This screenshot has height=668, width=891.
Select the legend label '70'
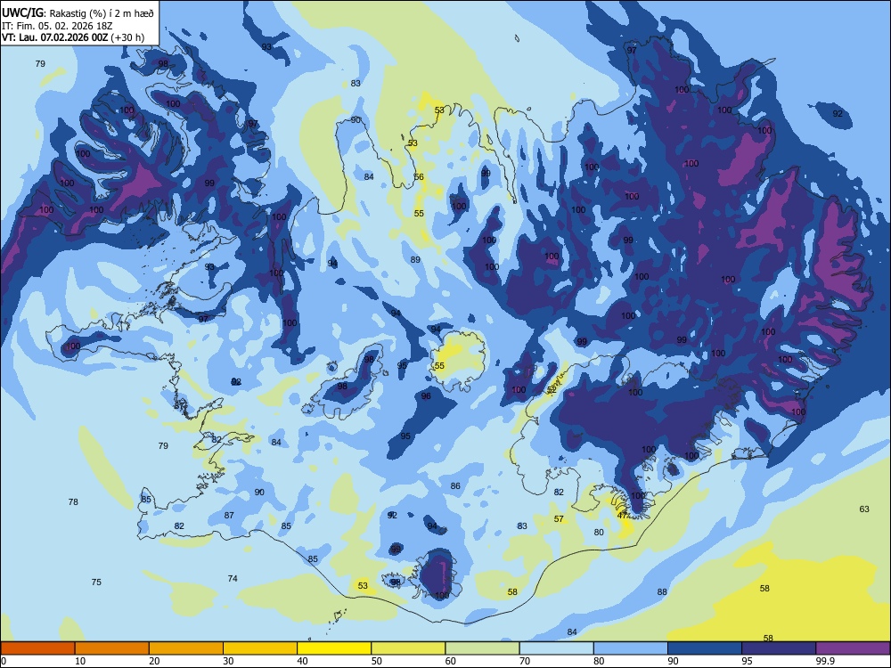[x=525, y=661]
